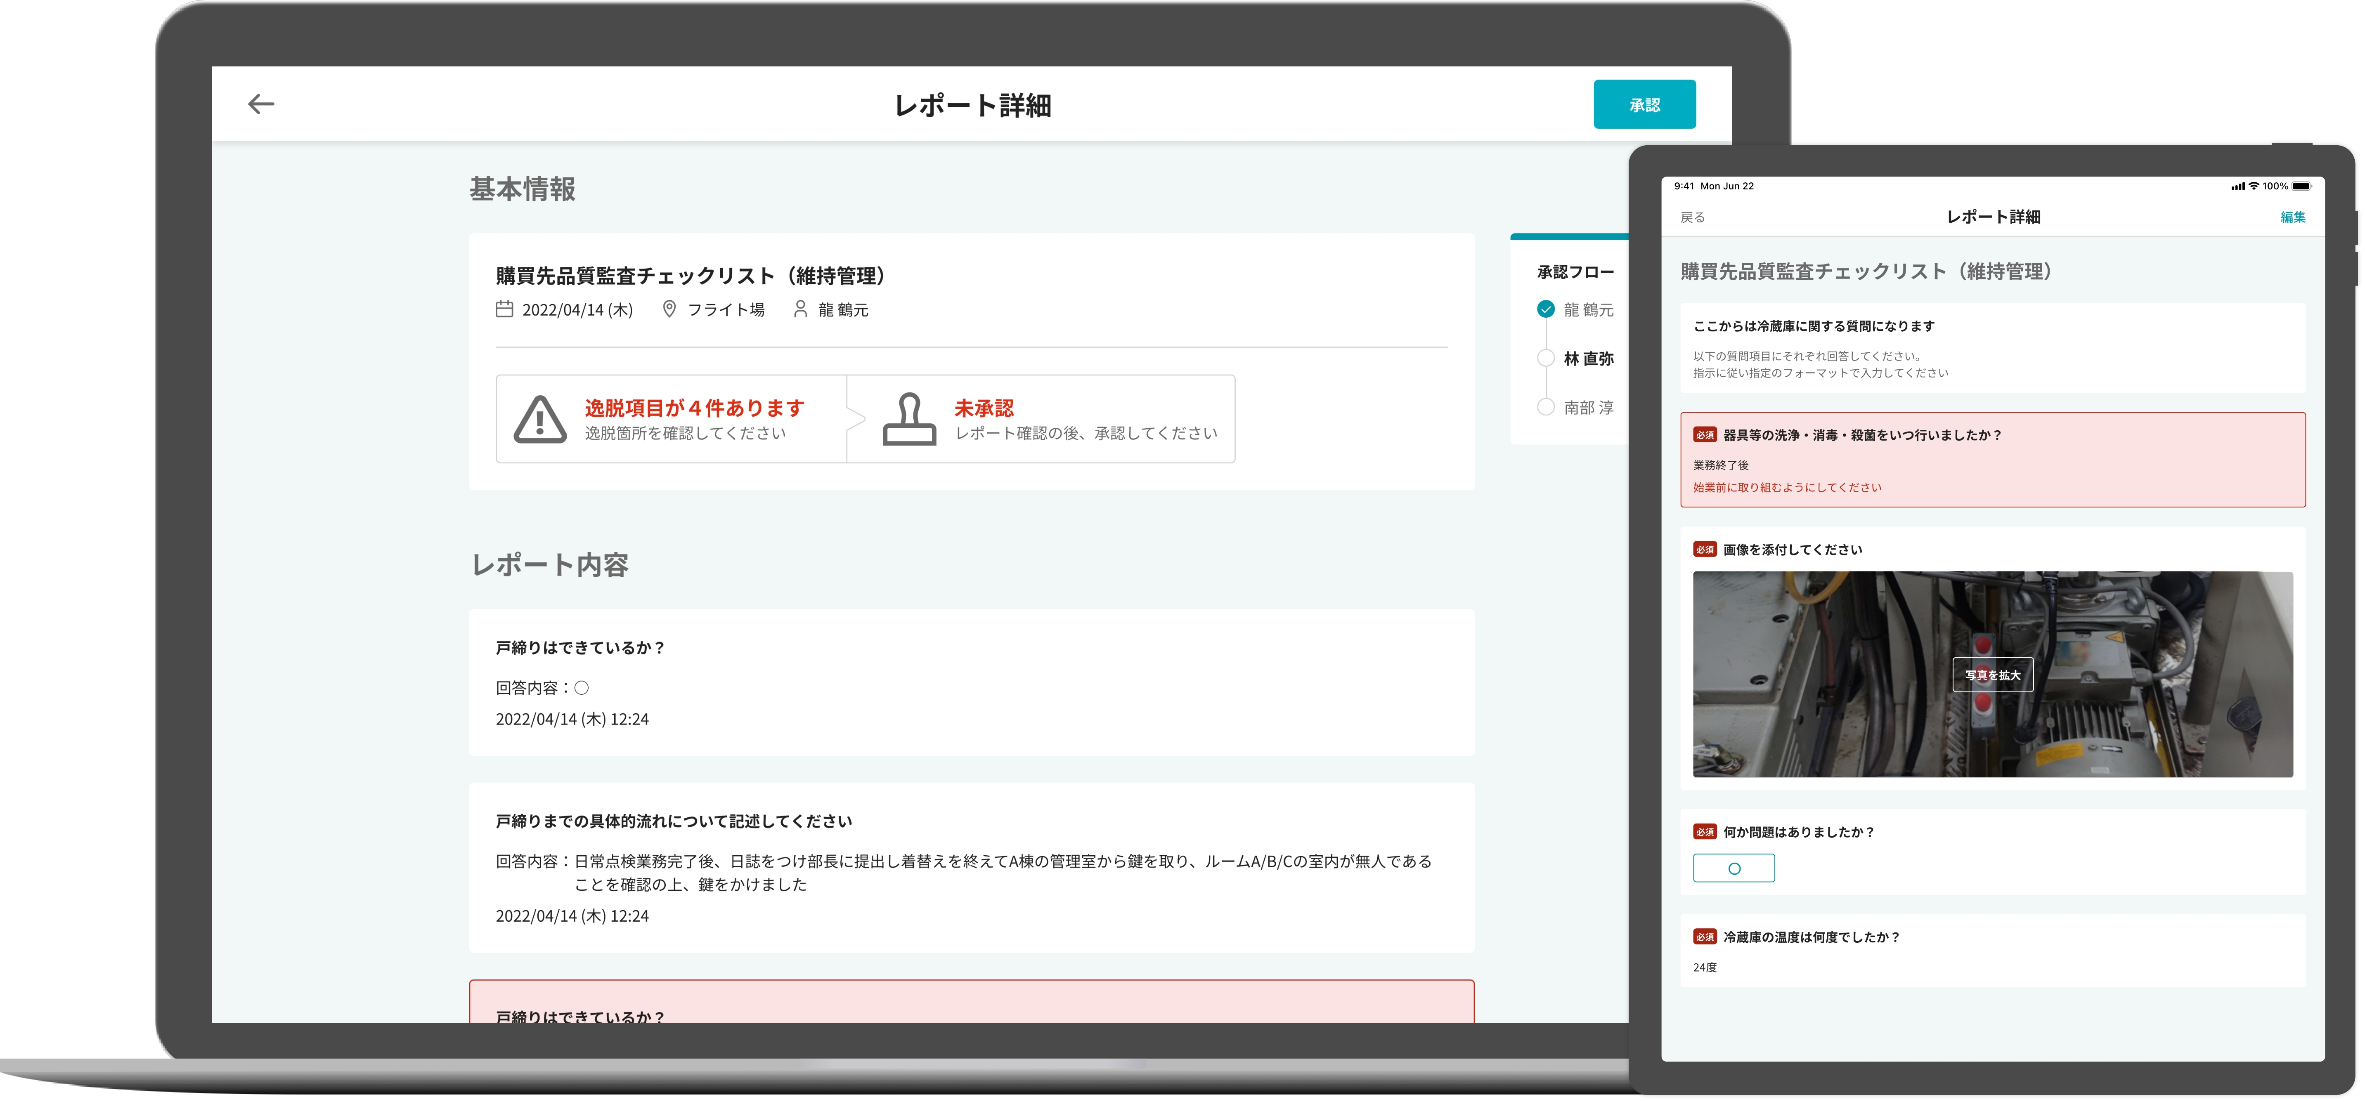Click the date 2022/04/14 (木) in basic info

point(577,310)
